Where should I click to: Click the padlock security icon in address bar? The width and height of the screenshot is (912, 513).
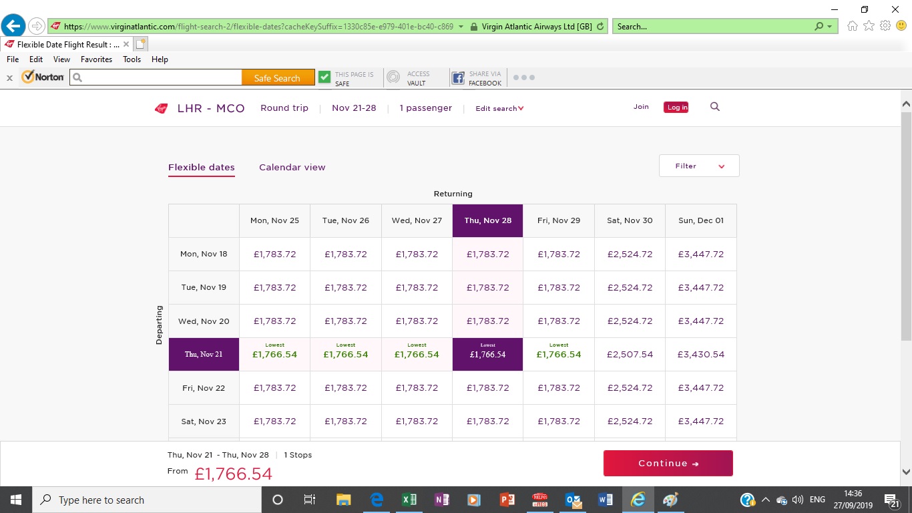[473, 27]
